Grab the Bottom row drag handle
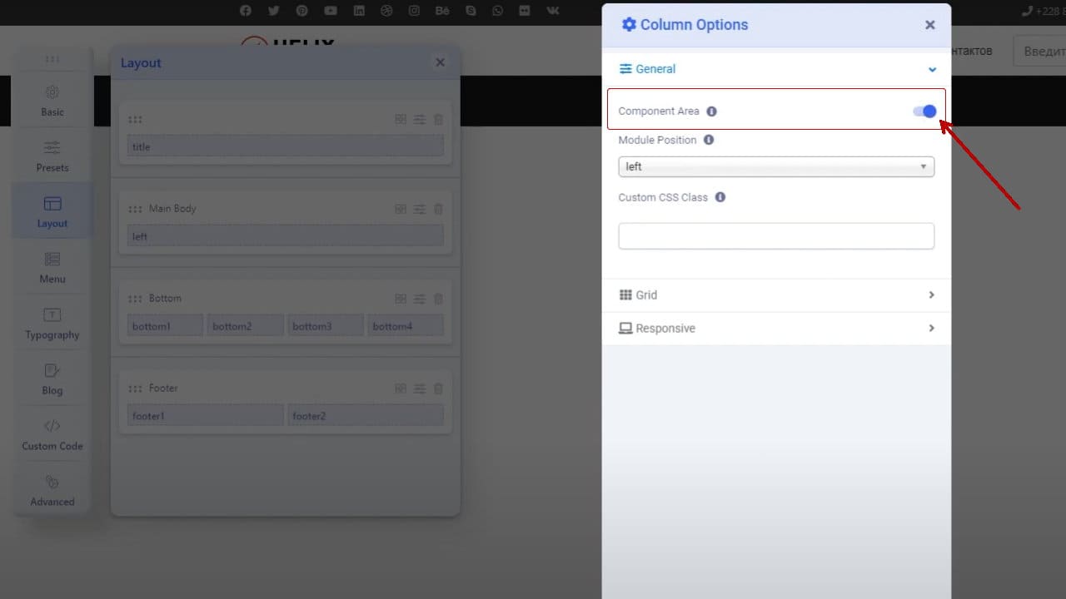 pos(135,299)
